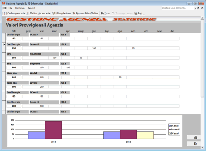
Task: Click the Wvoce product field
Action: click(44, 83)
